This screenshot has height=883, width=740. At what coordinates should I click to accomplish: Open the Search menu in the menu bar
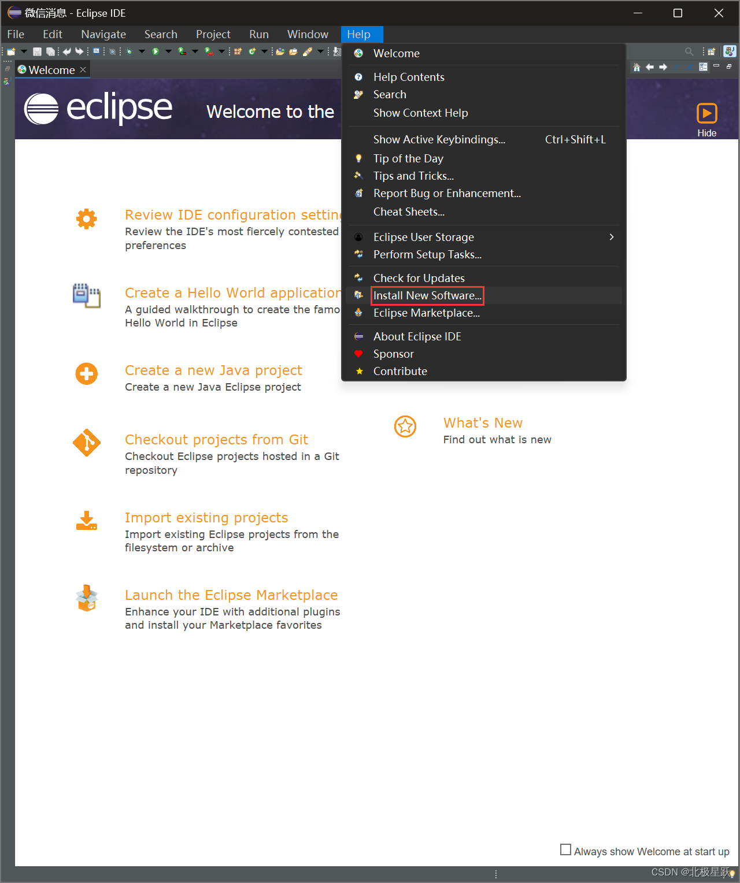pos(161,34)
